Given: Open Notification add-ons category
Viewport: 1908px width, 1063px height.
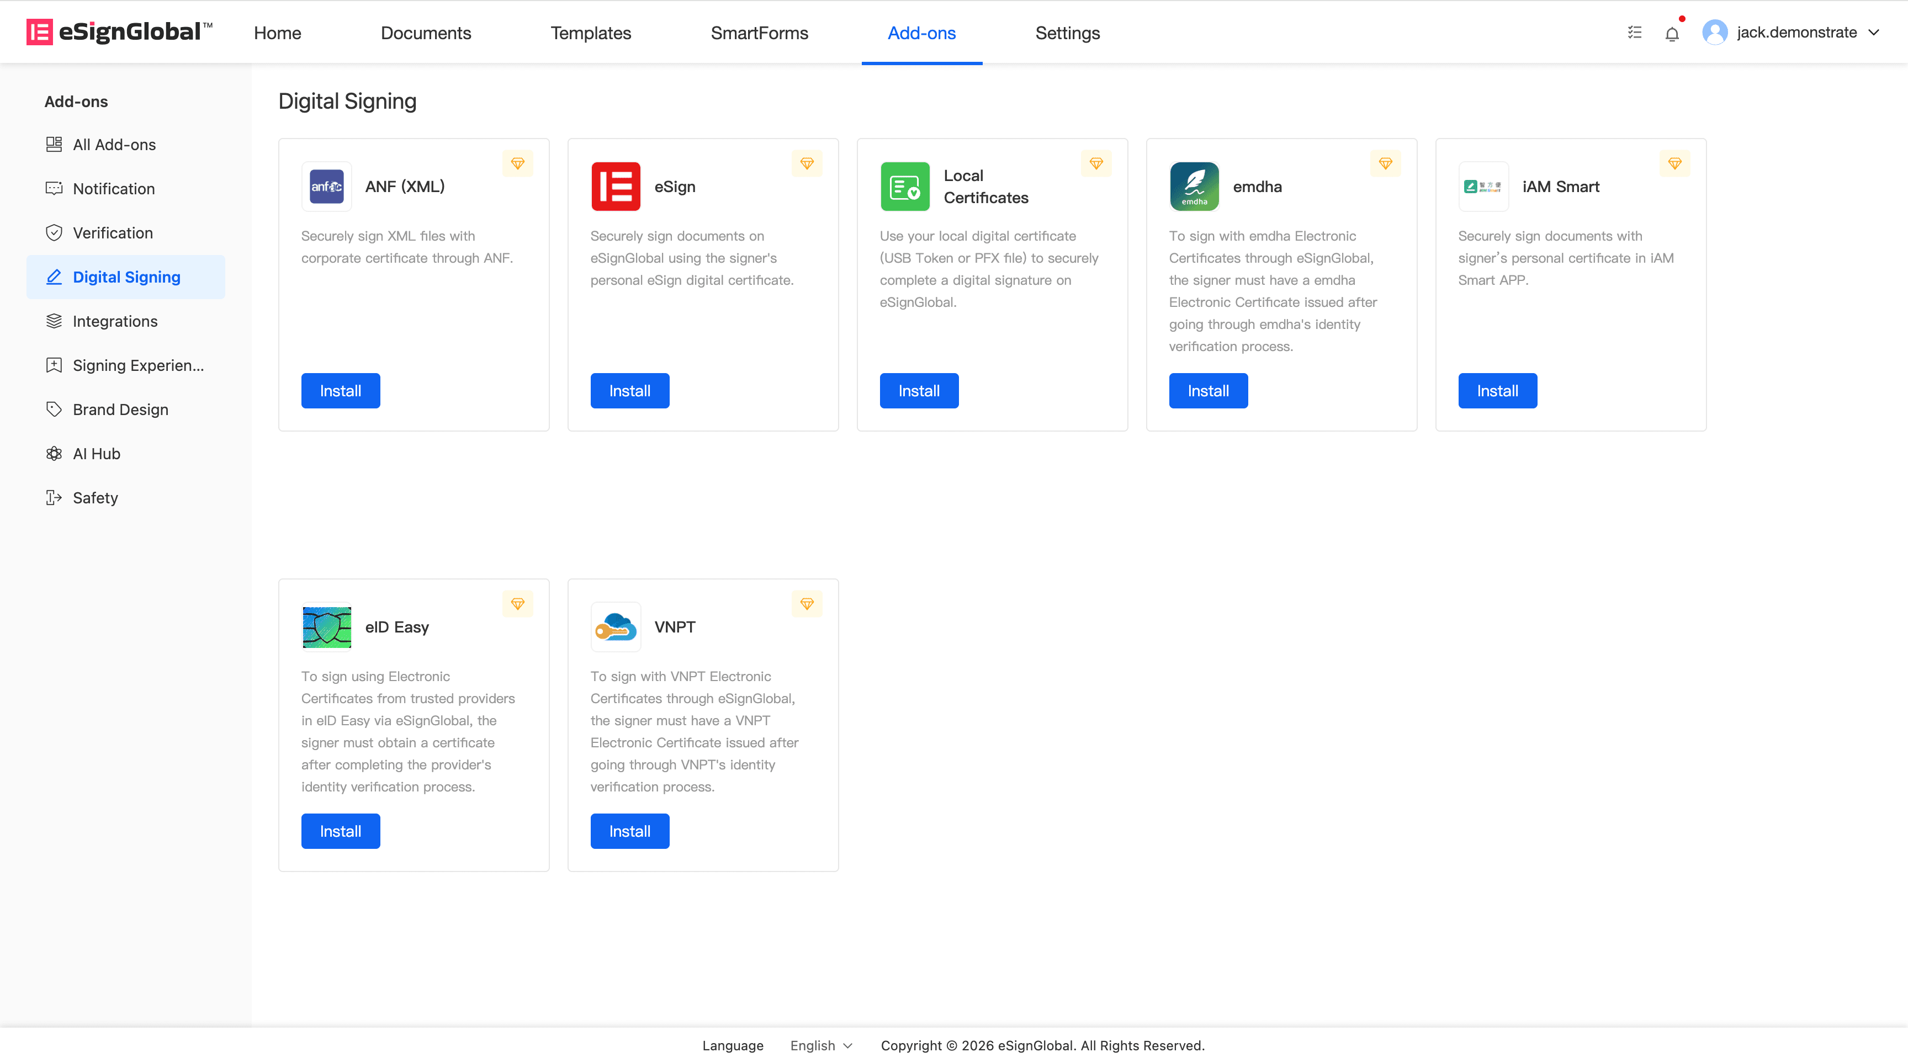Looking at the screenshot, I should (126, 188).
